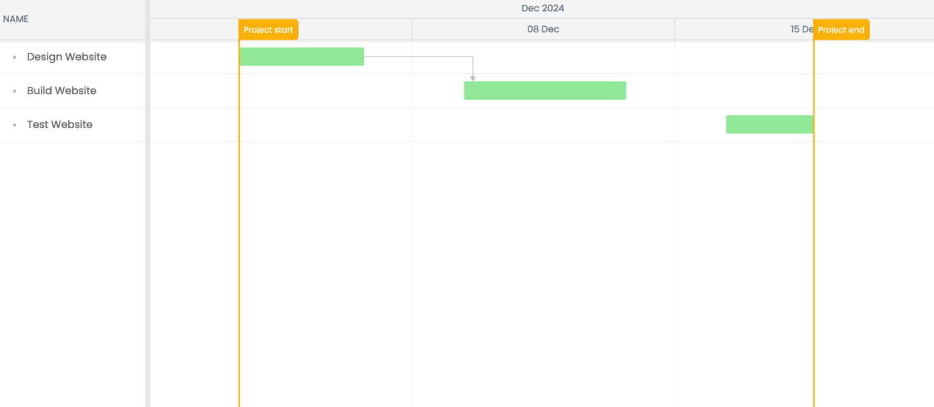Click the Project start marker label

coord(268,29)
